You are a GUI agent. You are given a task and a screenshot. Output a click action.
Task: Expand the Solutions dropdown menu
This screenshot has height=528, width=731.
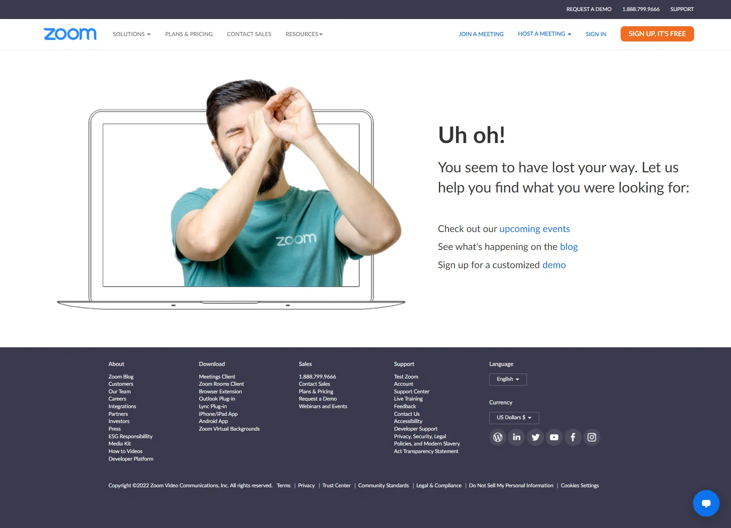(x=132, y=34)
